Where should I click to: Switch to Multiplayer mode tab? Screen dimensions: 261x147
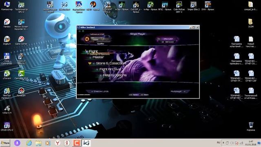pyautogui.click(x=177, y=91)
